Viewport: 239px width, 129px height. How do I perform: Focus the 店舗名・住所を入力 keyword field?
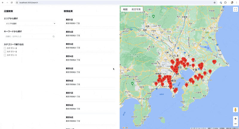[28, 36]
